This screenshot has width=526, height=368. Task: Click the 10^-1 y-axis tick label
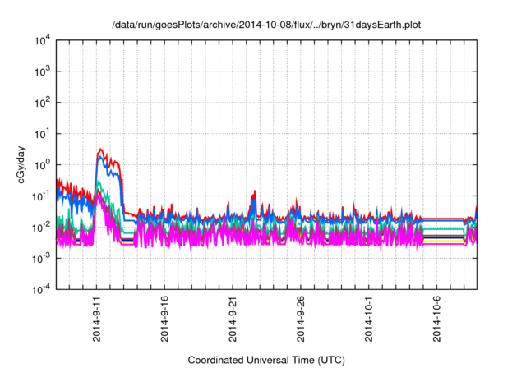[x=41, y=196]
